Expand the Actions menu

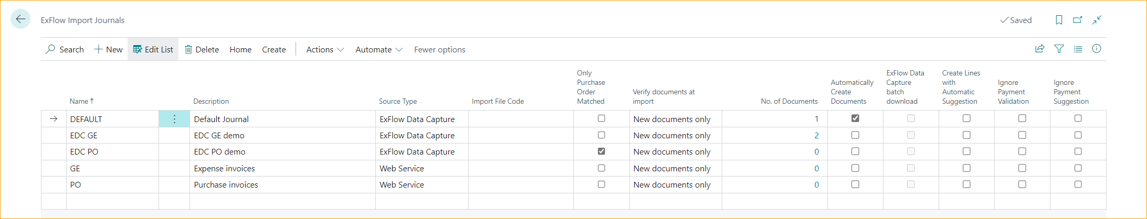tap(325, 49)
